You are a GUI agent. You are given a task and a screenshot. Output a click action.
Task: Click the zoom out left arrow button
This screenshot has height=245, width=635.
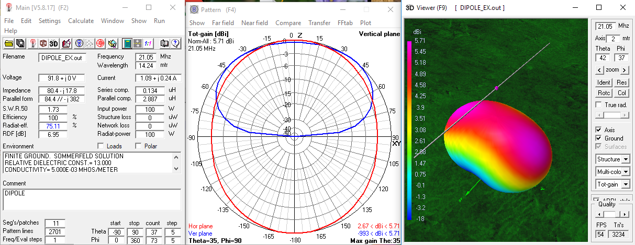[x=599, y=70]
